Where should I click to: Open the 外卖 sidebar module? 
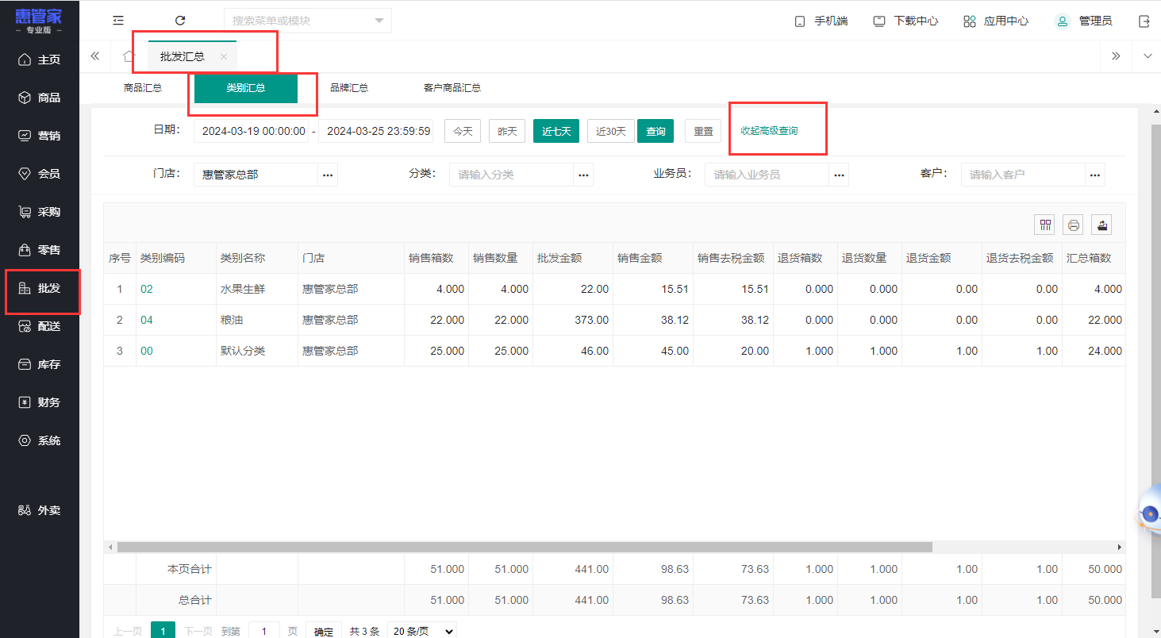coord(40,510)
